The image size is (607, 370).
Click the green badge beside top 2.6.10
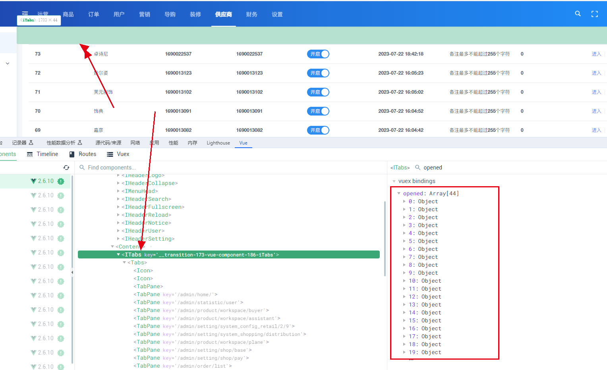(x=61, y=181)
